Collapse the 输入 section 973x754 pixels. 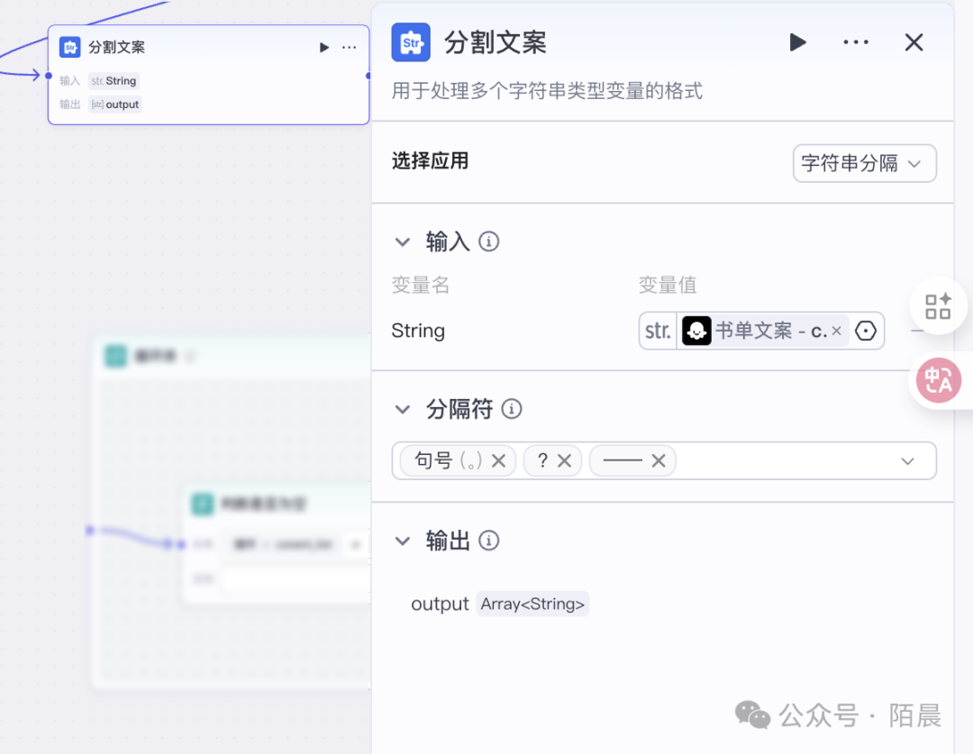tap(403, 241)
